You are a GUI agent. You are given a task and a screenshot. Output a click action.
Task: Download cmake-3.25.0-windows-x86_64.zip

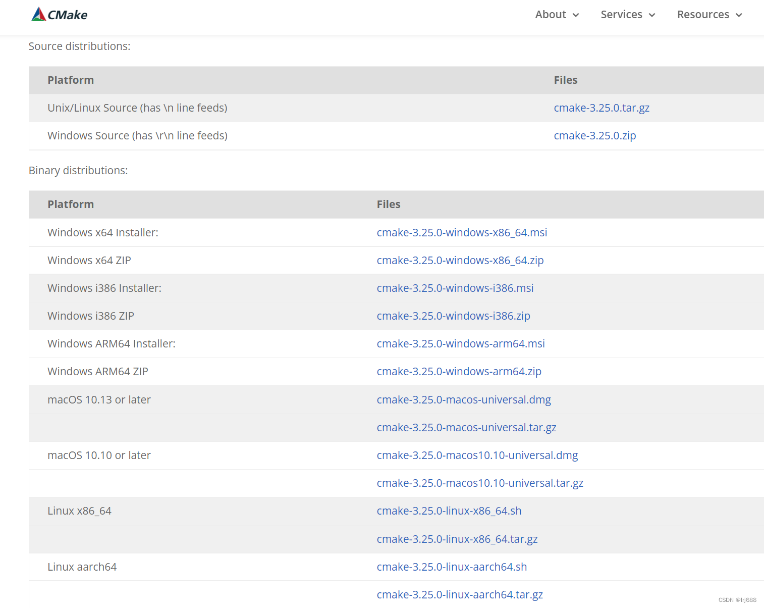click(460, 260)
